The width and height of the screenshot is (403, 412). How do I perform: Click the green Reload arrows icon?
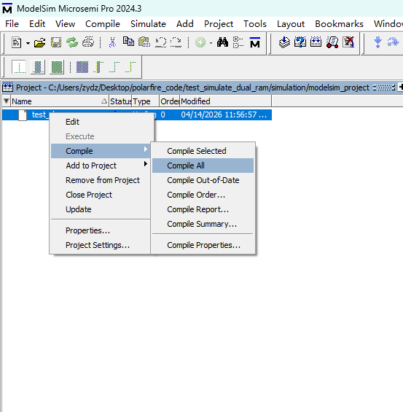tap(72, 42)
